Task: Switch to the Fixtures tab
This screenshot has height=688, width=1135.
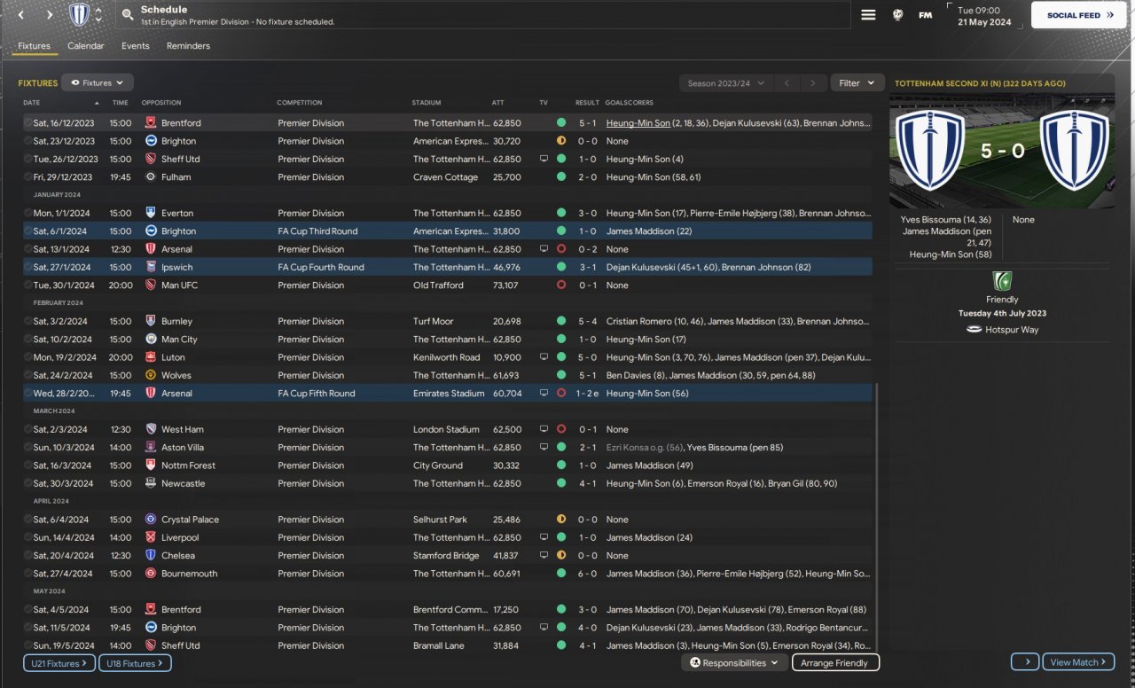Action: [35, 46]
